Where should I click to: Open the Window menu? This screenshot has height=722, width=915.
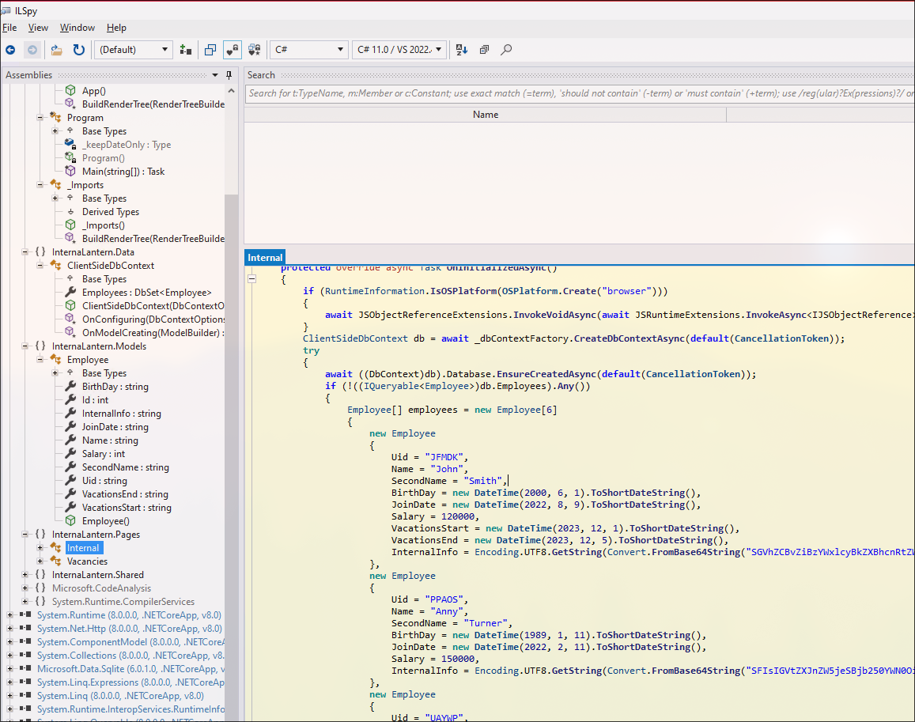(x=78, y=28)
